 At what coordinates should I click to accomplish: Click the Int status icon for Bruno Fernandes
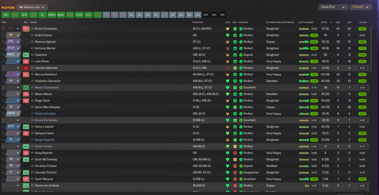point(26,29)
